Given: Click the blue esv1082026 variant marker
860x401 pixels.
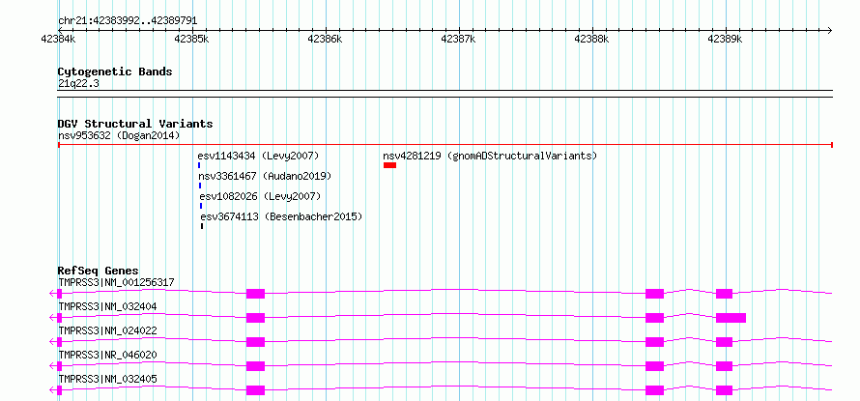Looking at the screenshot, I should (201, 206).
